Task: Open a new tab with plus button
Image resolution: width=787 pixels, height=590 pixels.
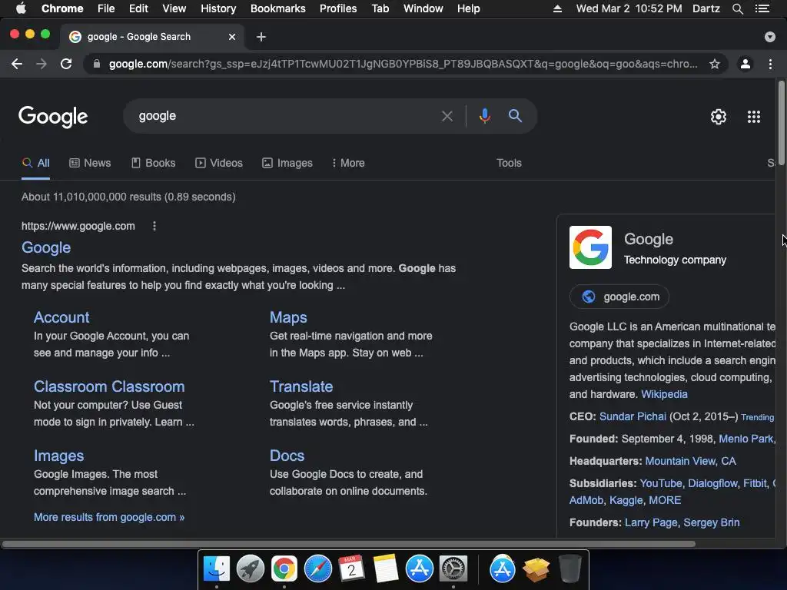Action: (261, 37)
